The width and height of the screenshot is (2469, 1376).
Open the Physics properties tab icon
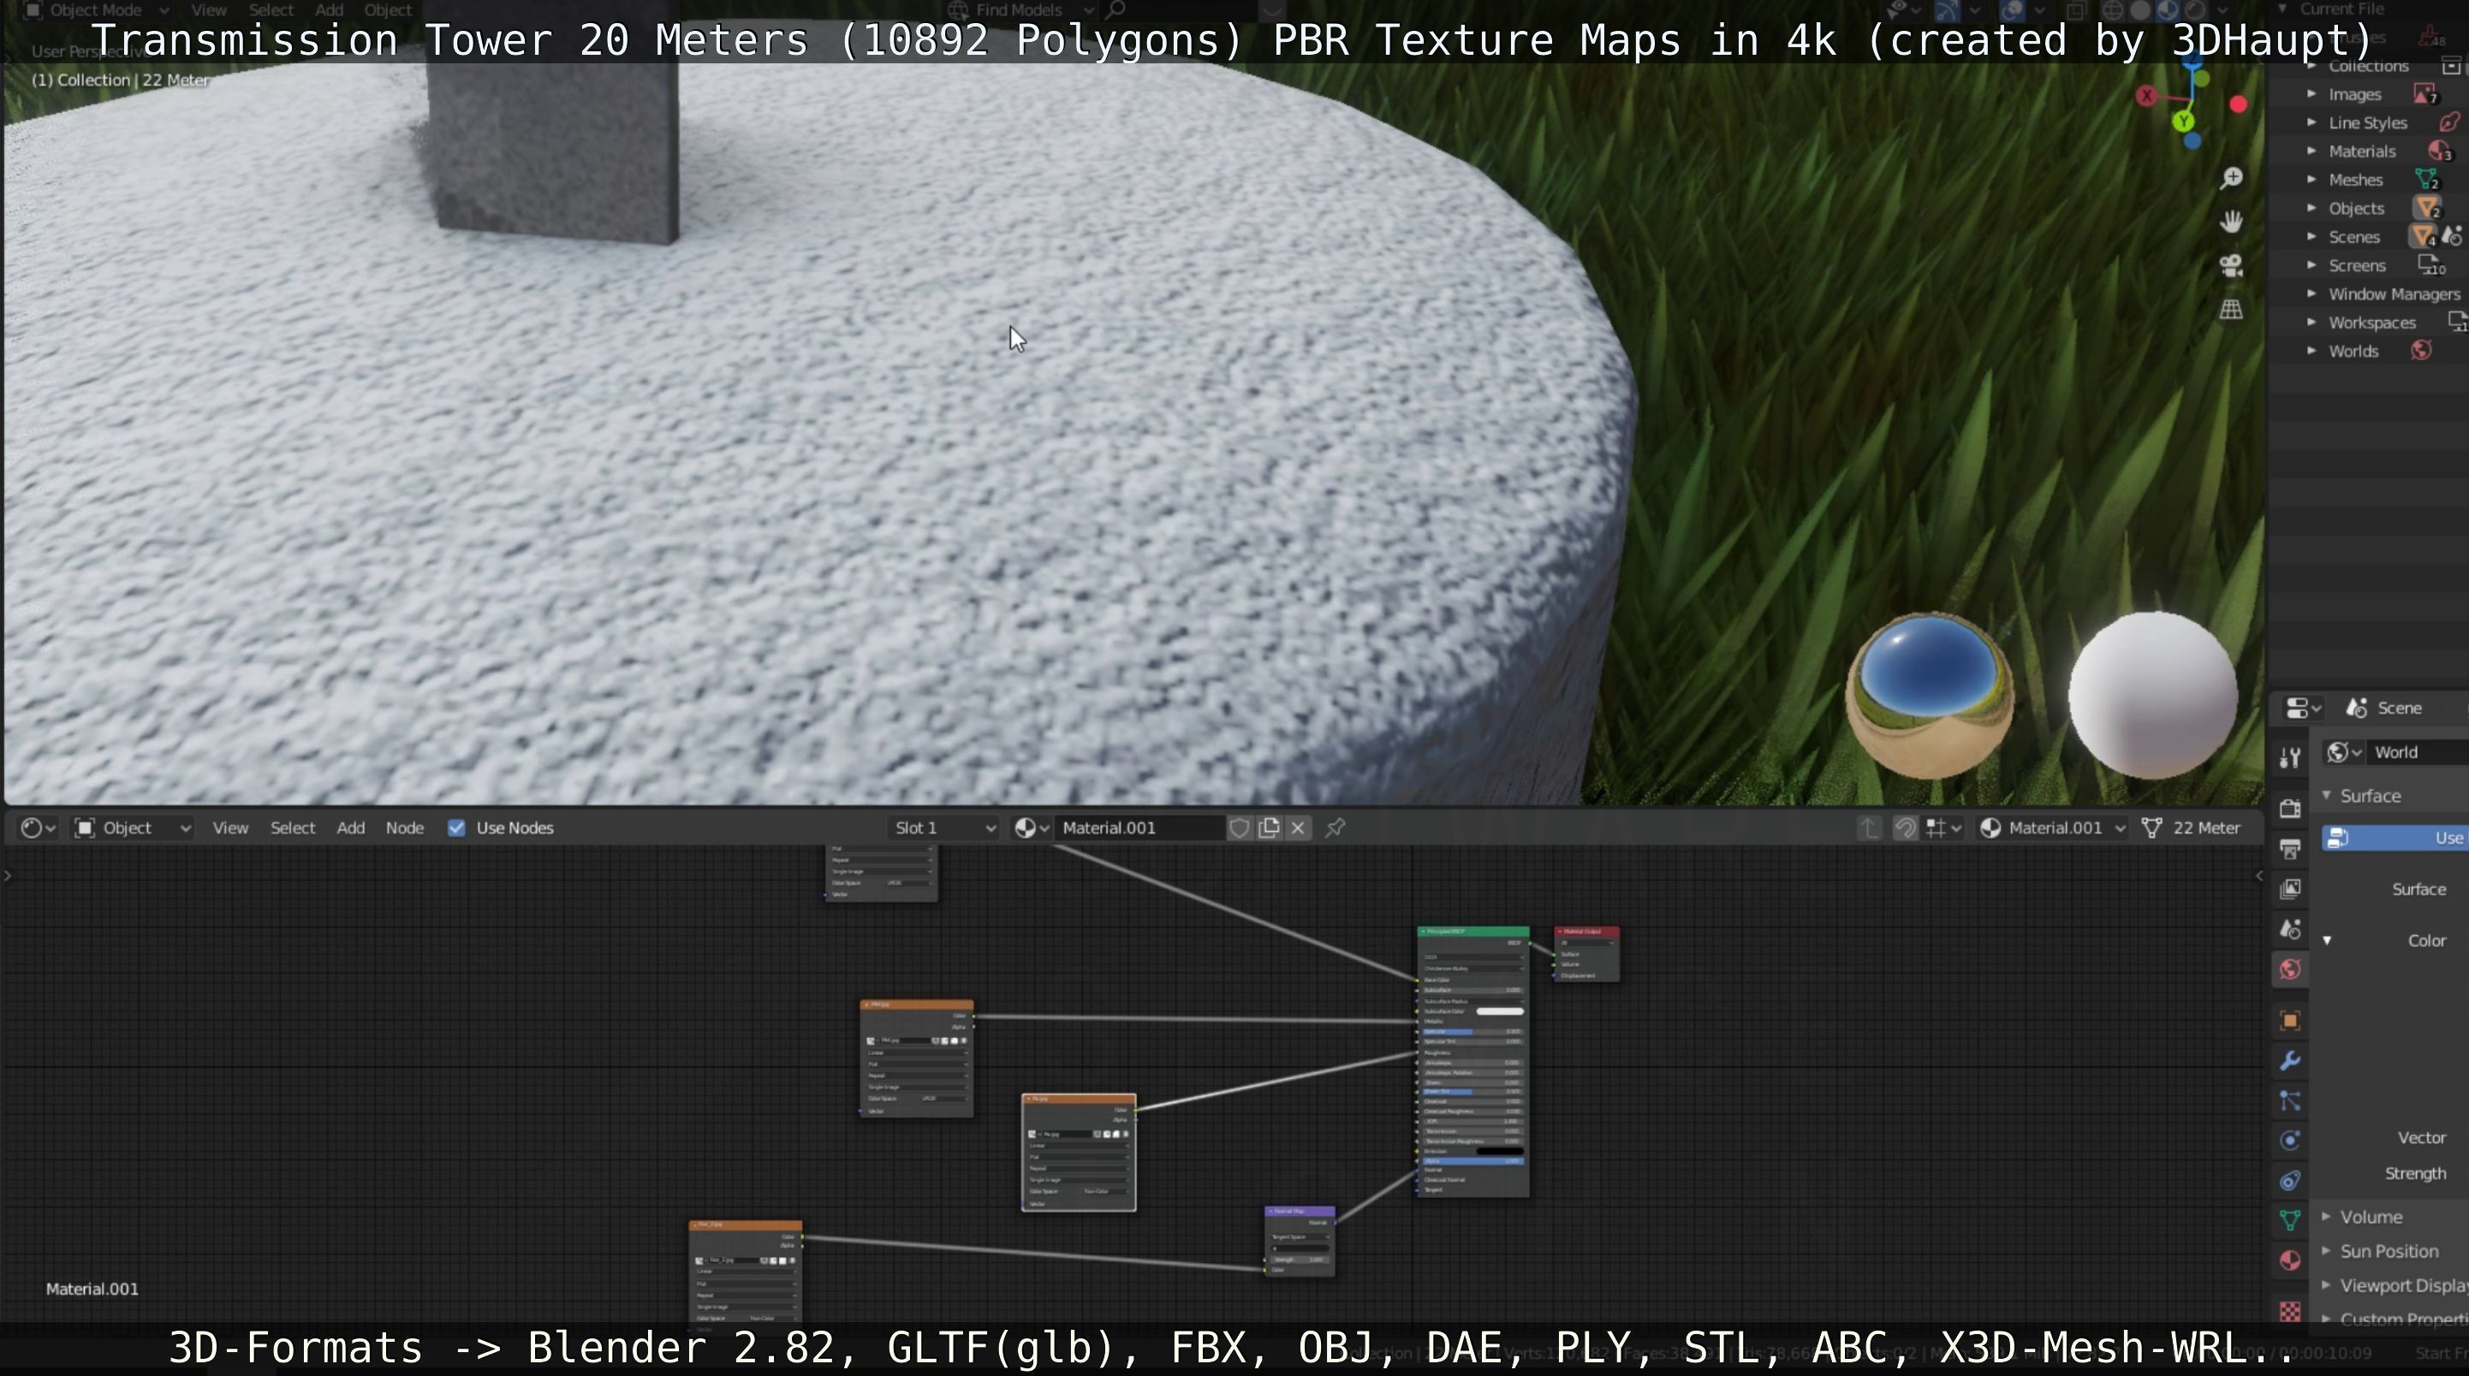pyautogui.click(x=2290, y=1141)
